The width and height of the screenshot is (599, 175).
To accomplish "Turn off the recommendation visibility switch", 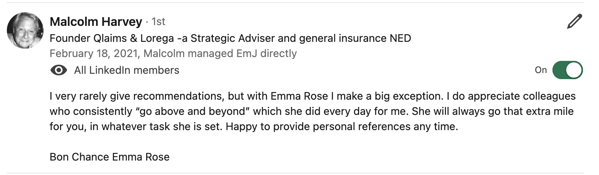I will pyautogui.click(x=567, y=70).
